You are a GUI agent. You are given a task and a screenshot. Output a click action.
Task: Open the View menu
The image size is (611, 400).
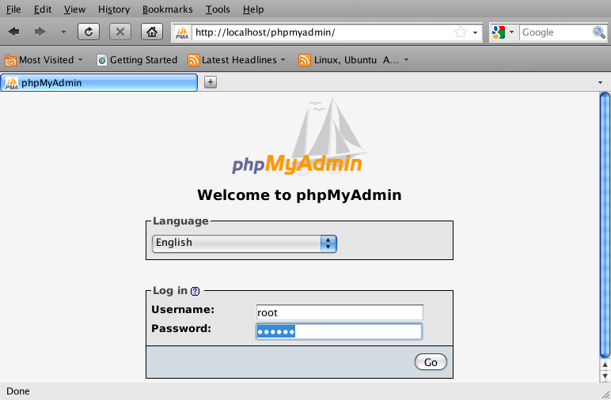(75, 9)
